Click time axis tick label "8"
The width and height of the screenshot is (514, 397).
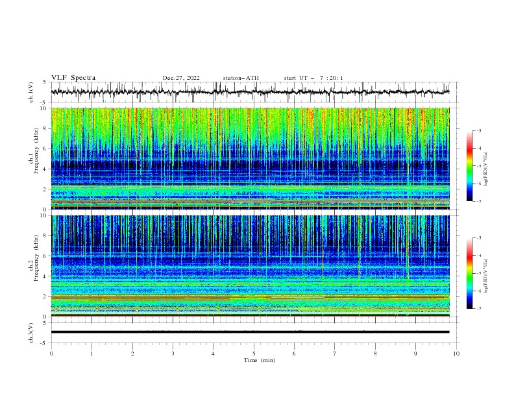click(375, 354)
